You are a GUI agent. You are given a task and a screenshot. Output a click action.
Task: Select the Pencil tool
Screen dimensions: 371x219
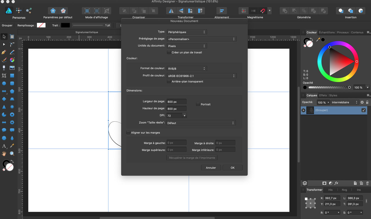pyautogui.click(x=12, y=52)
